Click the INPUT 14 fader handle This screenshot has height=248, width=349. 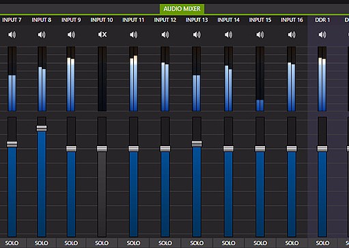229,149
